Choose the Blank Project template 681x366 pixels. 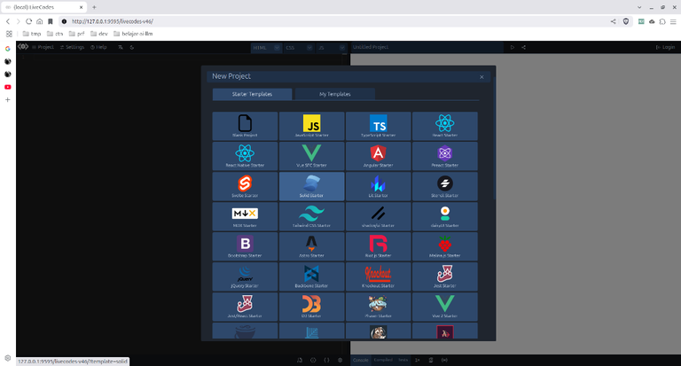coord(245,126)
